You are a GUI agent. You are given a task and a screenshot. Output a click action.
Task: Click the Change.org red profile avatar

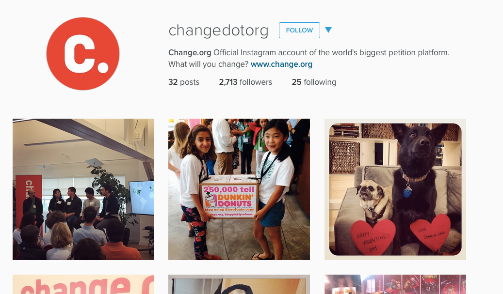tap(83, 53)
